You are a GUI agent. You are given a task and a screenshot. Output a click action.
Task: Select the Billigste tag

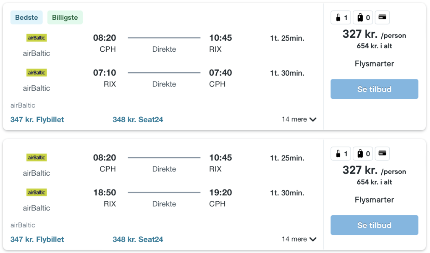[65, 18]
